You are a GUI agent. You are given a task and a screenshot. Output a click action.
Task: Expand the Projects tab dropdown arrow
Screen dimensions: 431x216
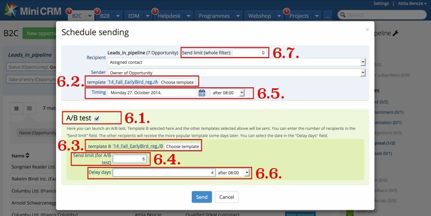[x=317, y=16]
